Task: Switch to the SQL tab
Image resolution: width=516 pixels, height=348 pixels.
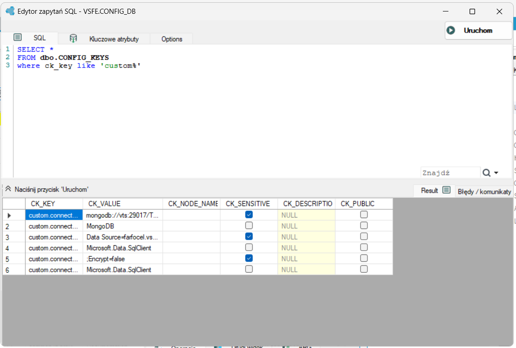Action: [x=30, y=38]
